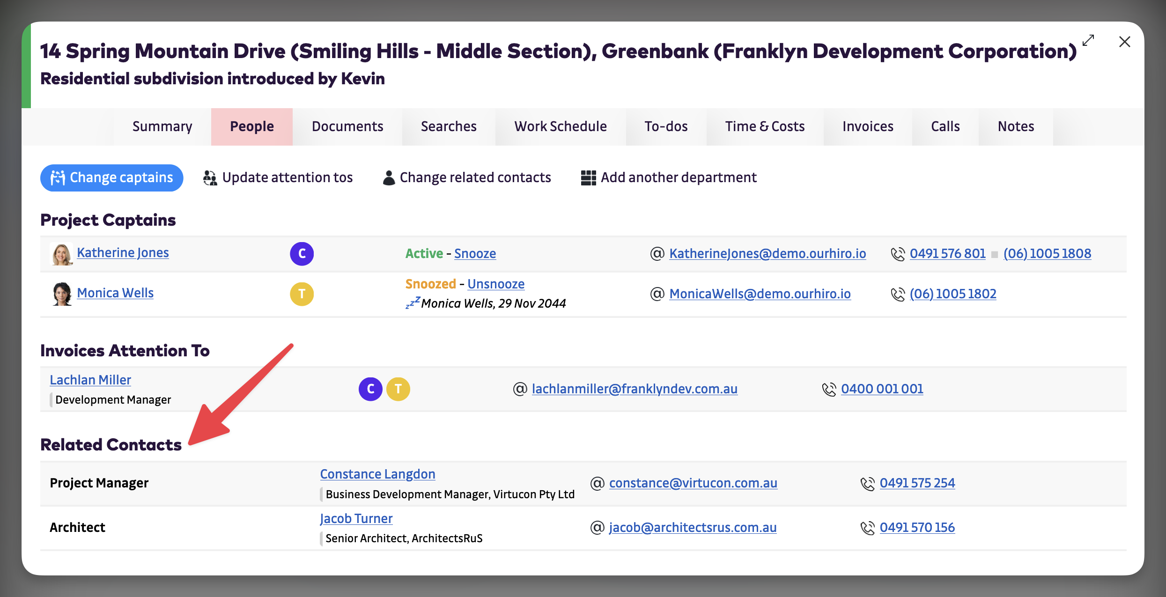The height and width of the screenshot is (597, 1166).
Task: Click Monica Wells' profile photo
Action: [x=61, y=294]
